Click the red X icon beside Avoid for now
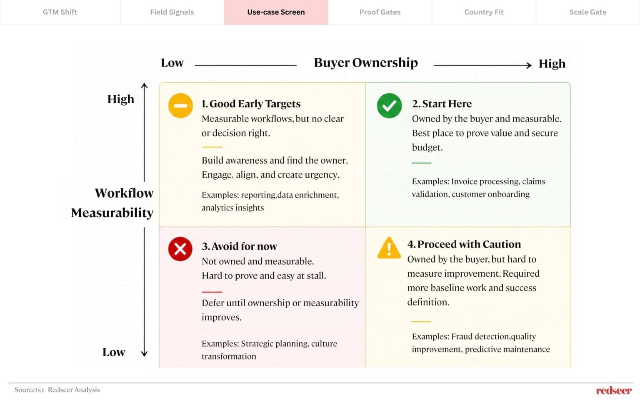Viewport: 640px width, 409px height. pyautogui.click(x=180, y=249)
